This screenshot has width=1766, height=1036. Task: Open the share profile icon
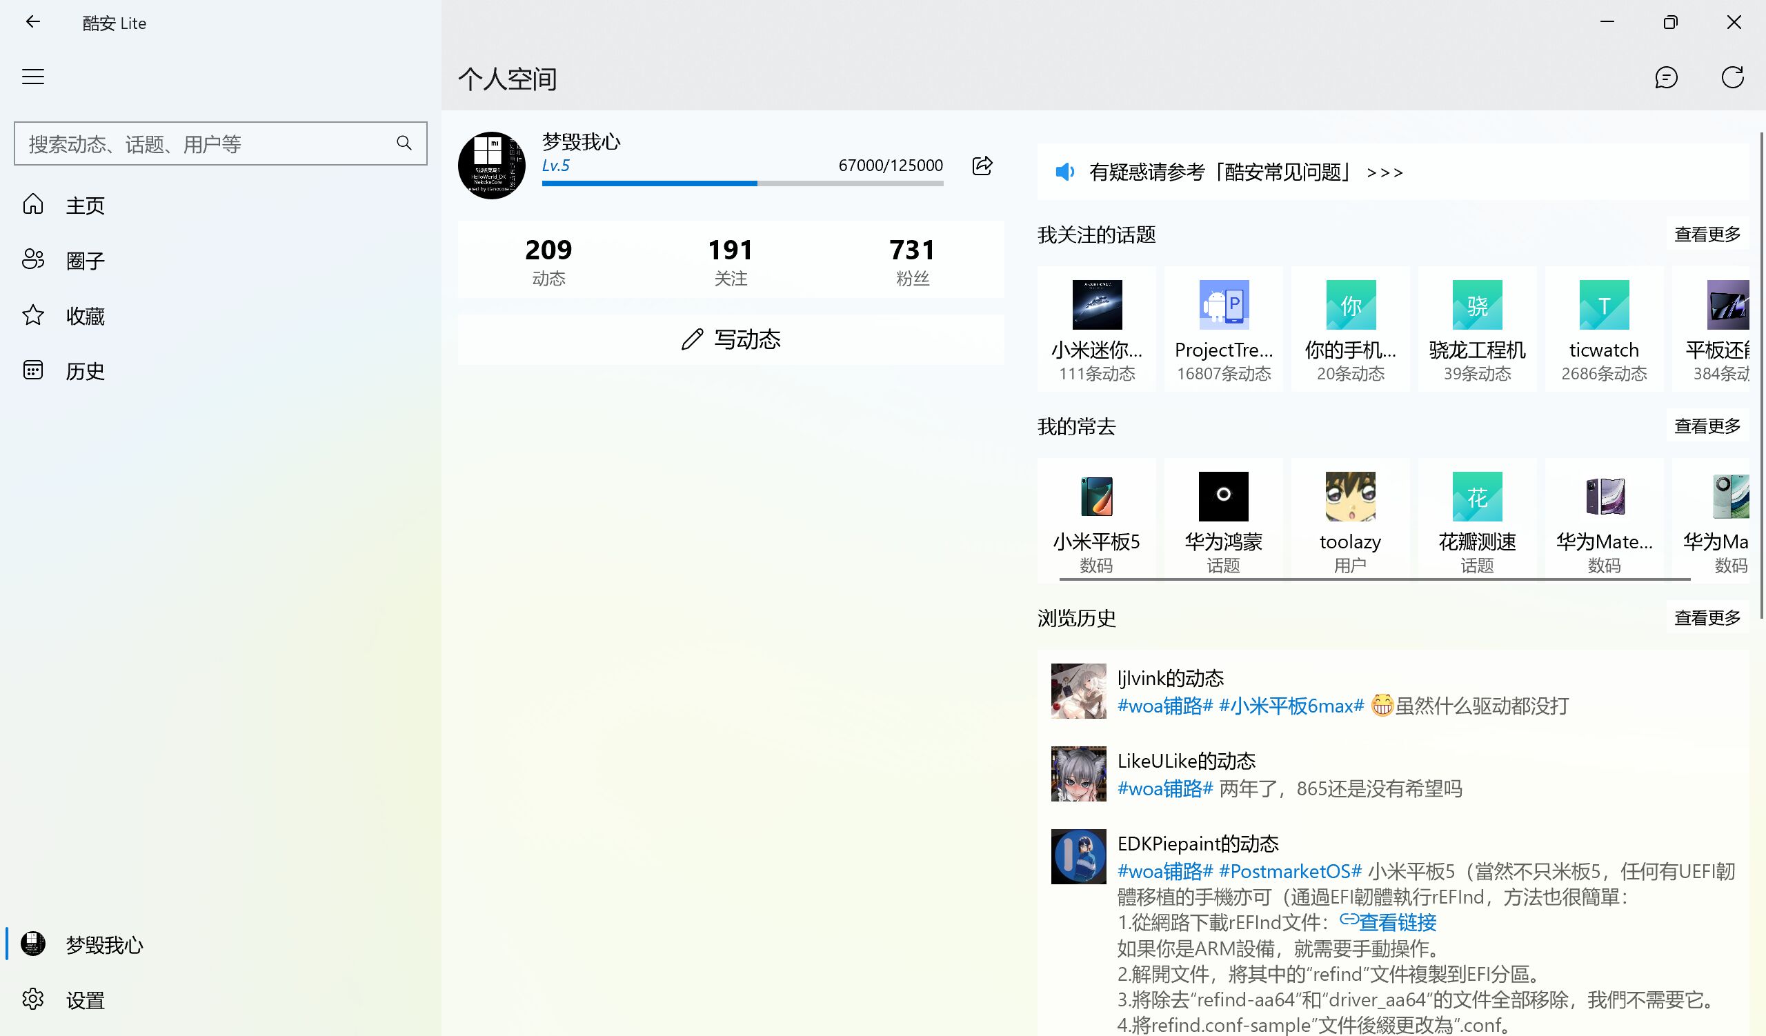click(x=982, y=166)
